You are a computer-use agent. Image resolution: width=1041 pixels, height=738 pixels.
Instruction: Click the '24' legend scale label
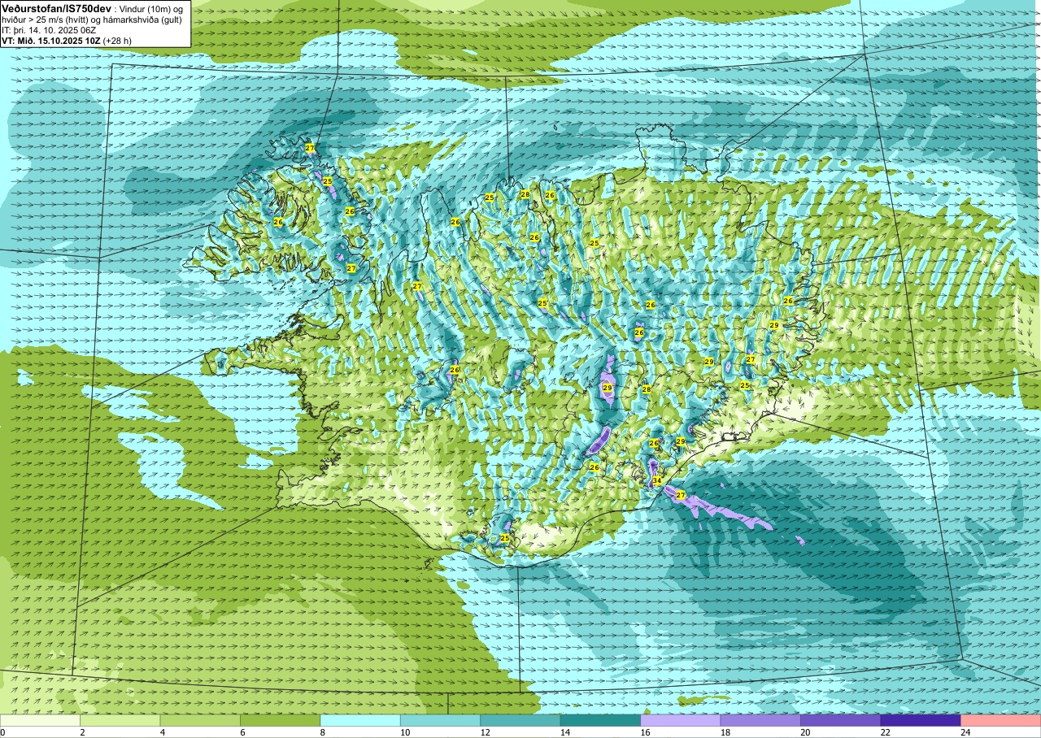click(966, 732)
